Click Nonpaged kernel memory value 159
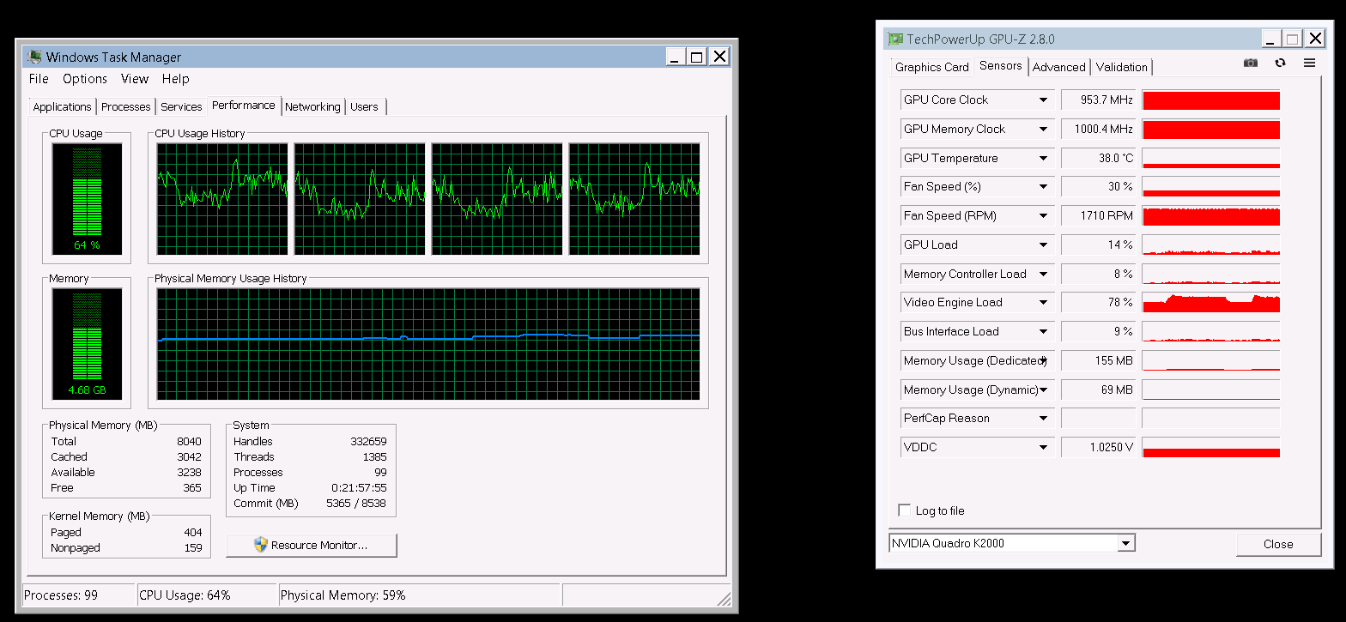 [x=193, y=547]
